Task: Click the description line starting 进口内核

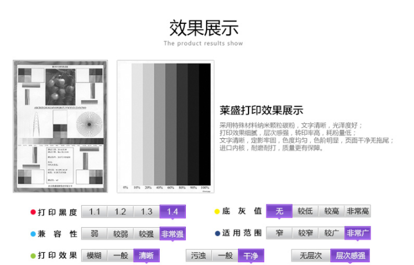Action: click(271, 148)
